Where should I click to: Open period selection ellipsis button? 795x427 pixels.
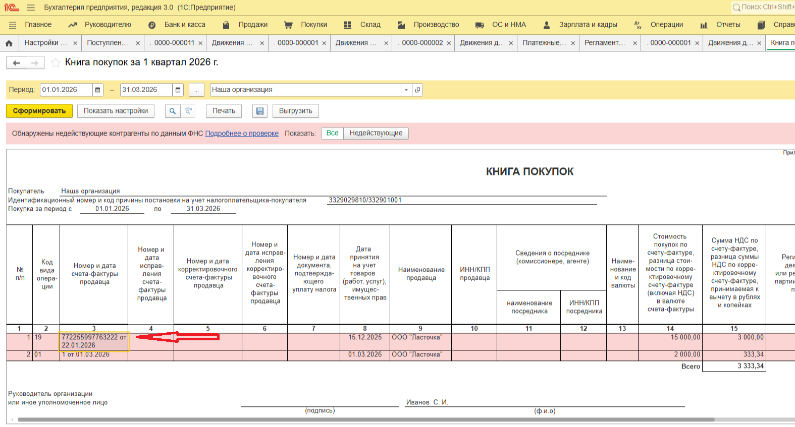(196, 90)
